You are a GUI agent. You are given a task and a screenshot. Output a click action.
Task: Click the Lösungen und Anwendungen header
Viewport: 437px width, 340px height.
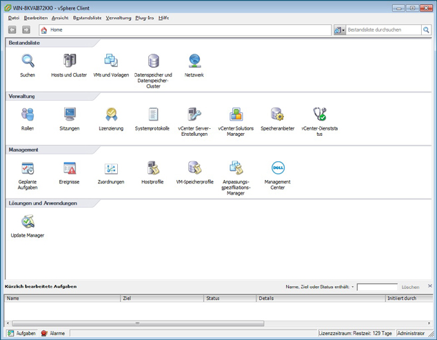(x=43, y=203)
